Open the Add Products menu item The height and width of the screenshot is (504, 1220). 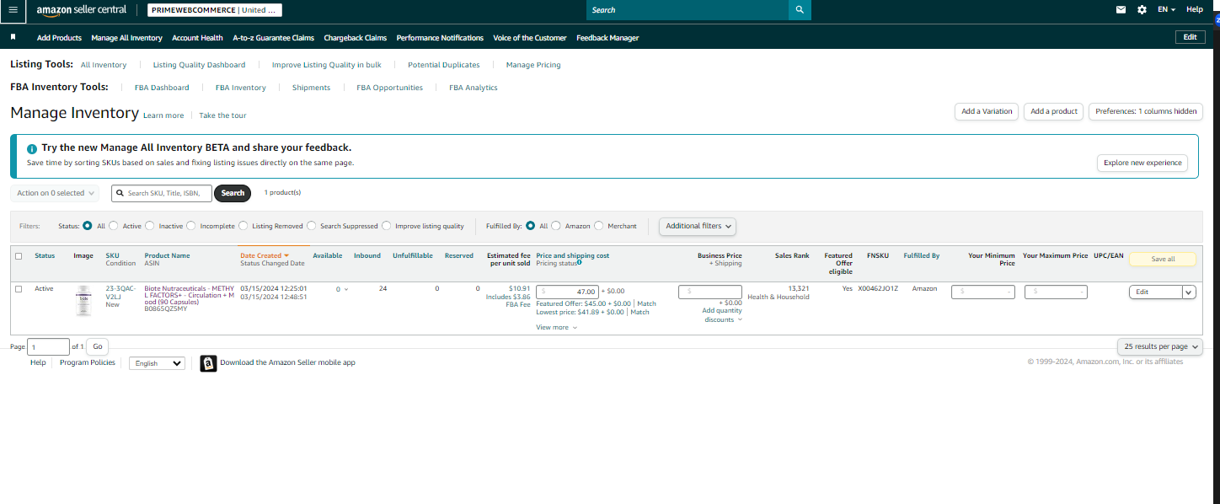(59, 38)
